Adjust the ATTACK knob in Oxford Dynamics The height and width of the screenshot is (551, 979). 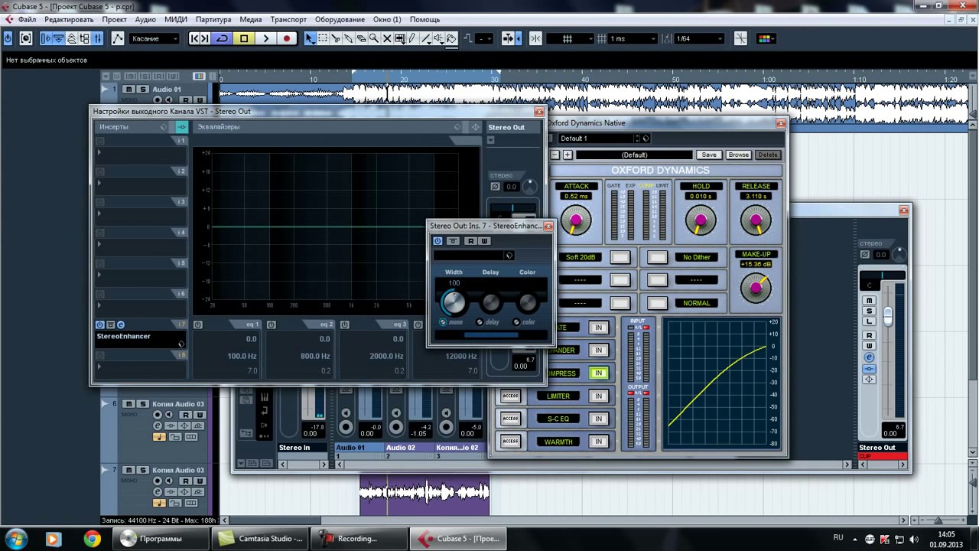pos(576,221)
